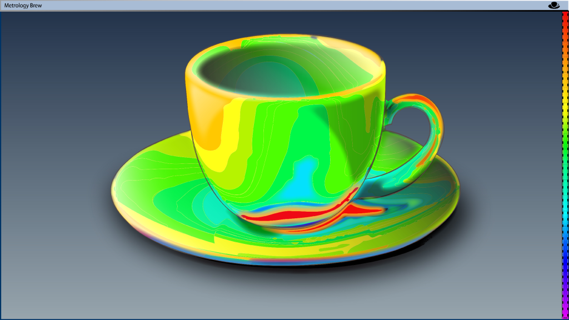Click the purple segment of the color scale
The height and width of the screenshot is (320, 569).
565,283
